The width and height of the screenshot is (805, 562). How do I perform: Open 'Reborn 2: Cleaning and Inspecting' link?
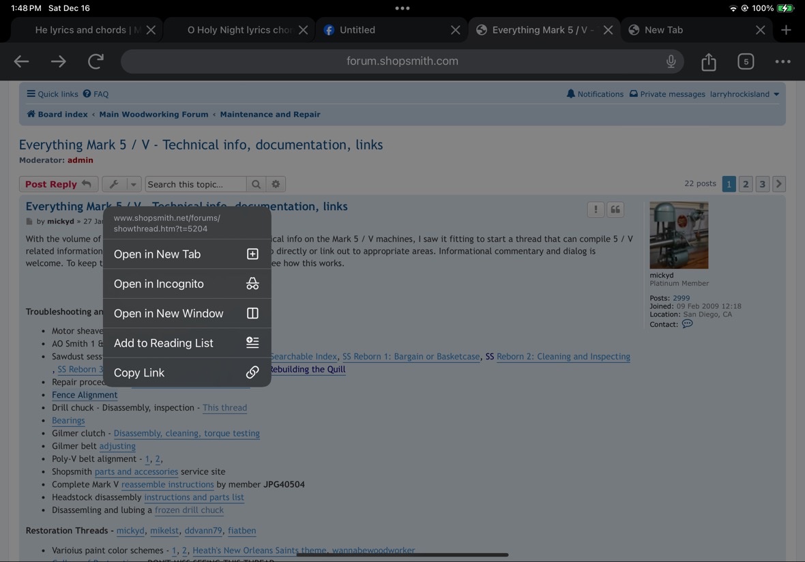point(563,357)
